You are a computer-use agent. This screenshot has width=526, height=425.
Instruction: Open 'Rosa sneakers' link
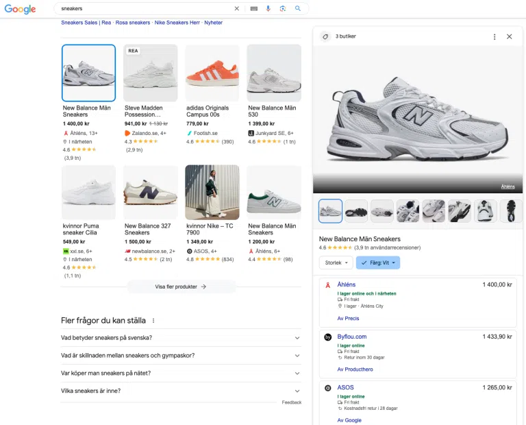tap(133, 23)
